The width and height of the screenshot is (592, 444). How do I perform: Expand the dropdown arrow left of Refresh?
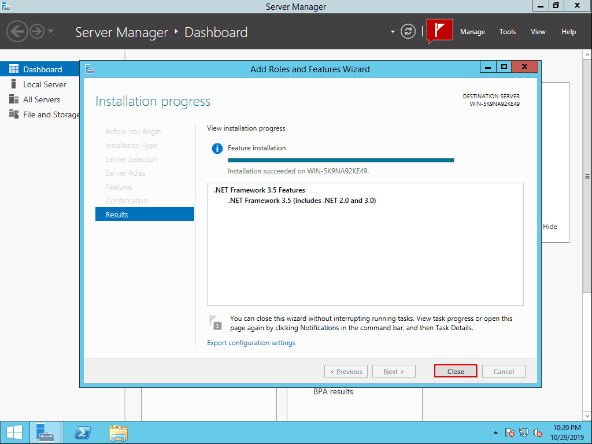(x=393, y=32)
